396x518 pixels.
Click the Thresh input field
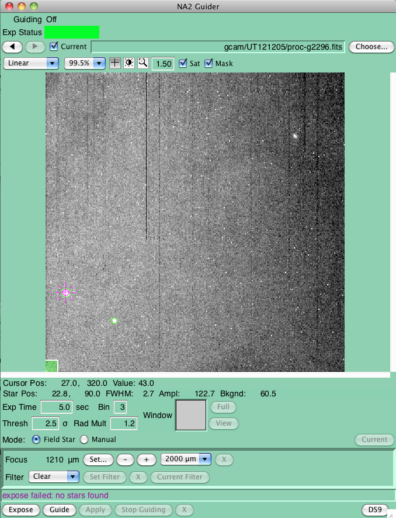pyautogui.click(x=46, y=423)
